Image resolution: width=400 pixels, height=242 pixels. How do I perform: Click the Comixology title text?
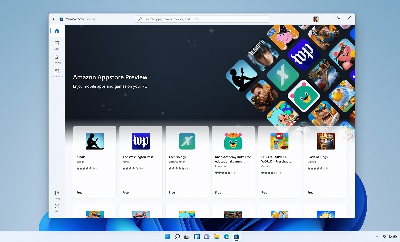[x=177, y=157]
